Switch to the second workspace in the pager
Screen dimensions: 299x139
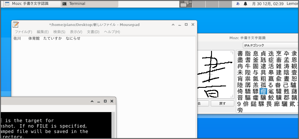(x=199, y=4)
